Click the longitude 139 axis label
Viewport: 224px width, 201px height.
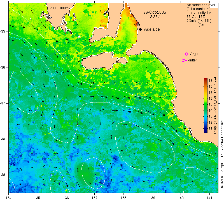tap(152, 198)
